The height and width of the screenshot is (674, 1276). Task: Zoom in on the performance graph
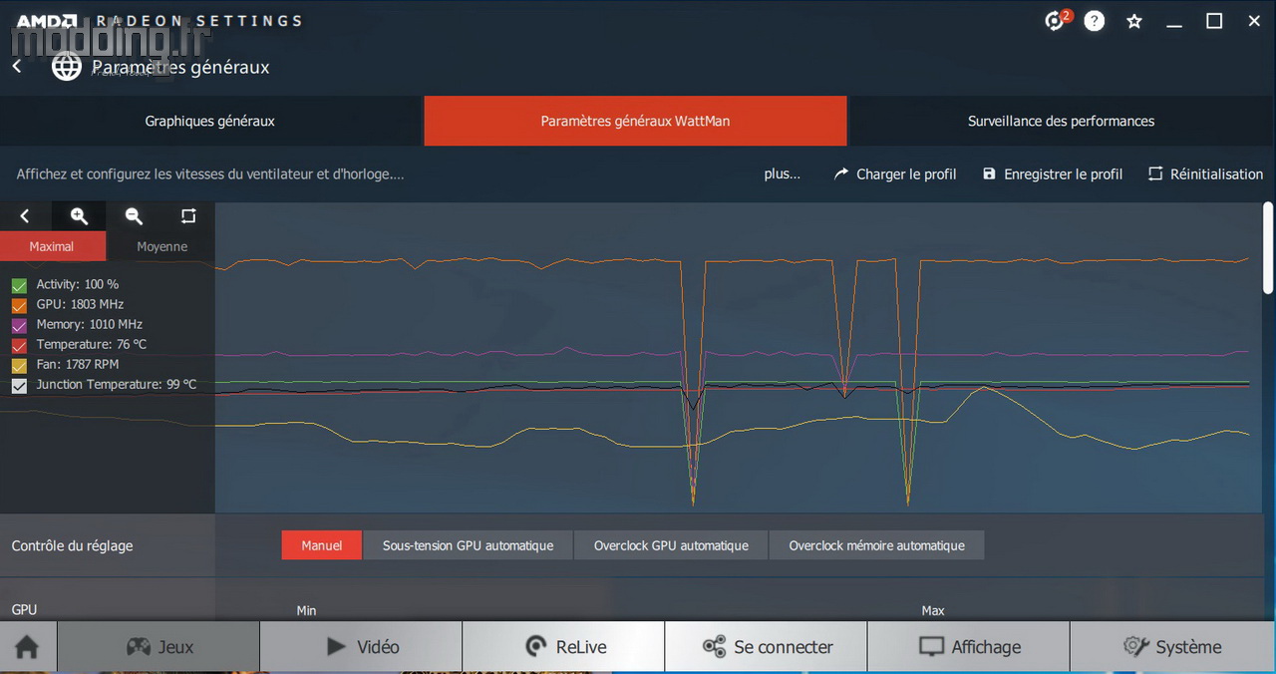(x=80, y=216)
